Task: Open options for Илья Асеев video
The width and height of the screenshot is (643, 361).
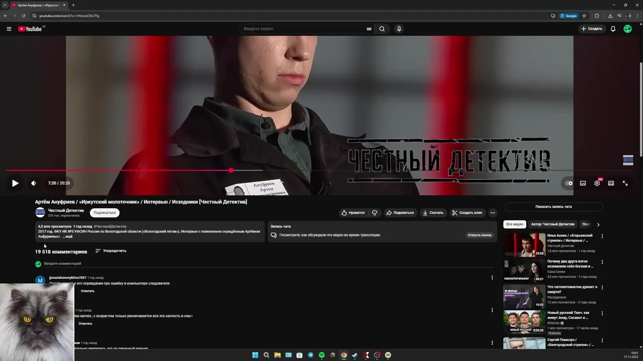Action: coord(602,236)
